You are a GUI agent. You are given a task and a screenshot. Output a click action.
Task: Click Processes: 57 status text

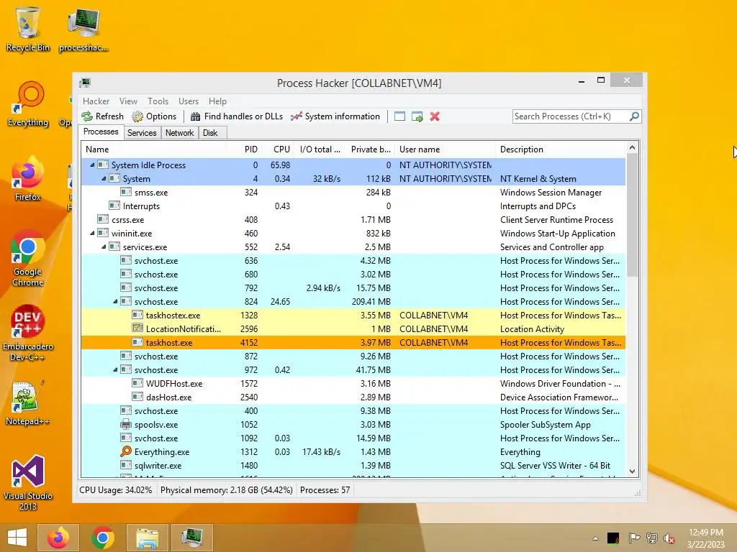point(325,490)
